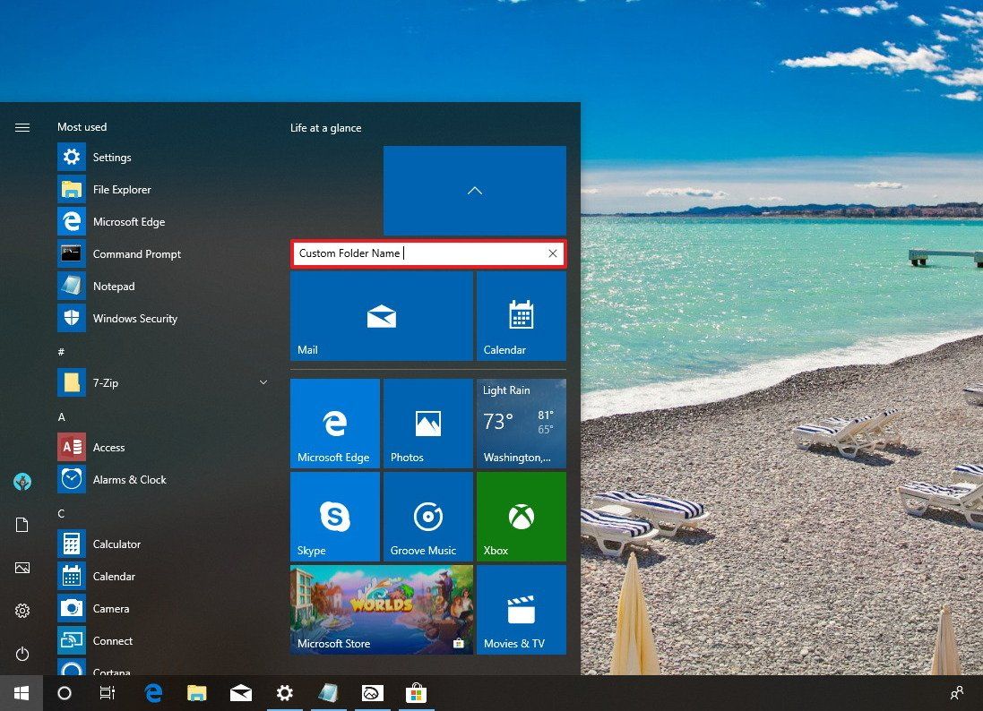Launch Notepad from Most used list
Viewport: 983px width, 711px height.
(x=114, y=286)
